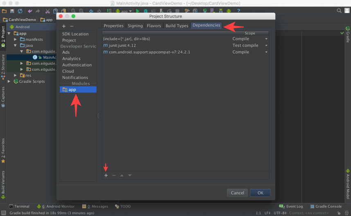This screenshot has height=216, width=351.
Task: Open the Event Log panel
Action: click(291, 206)
